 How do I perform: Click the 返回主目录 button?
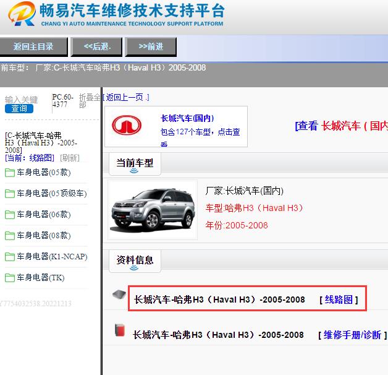[x=33, y=46]
